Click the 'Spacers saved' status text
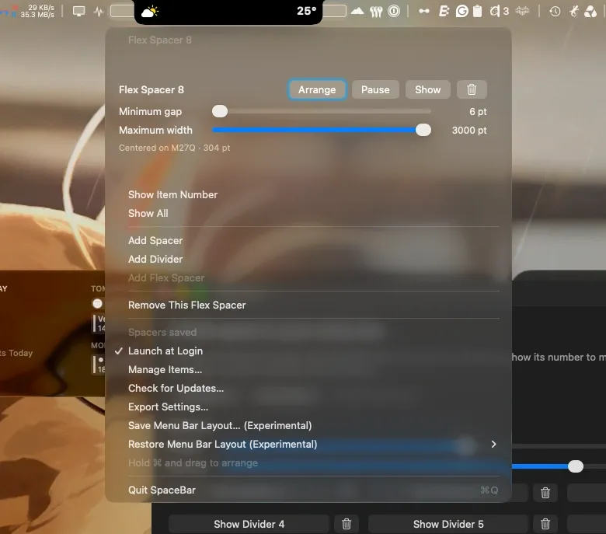The image size is (606, 534). click(162, 332)
